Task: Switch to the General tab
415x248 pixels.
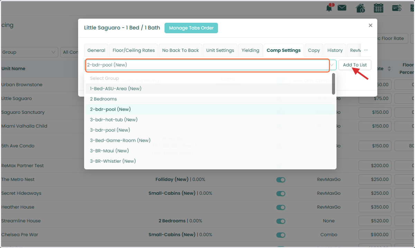Action: click(96, 50)
